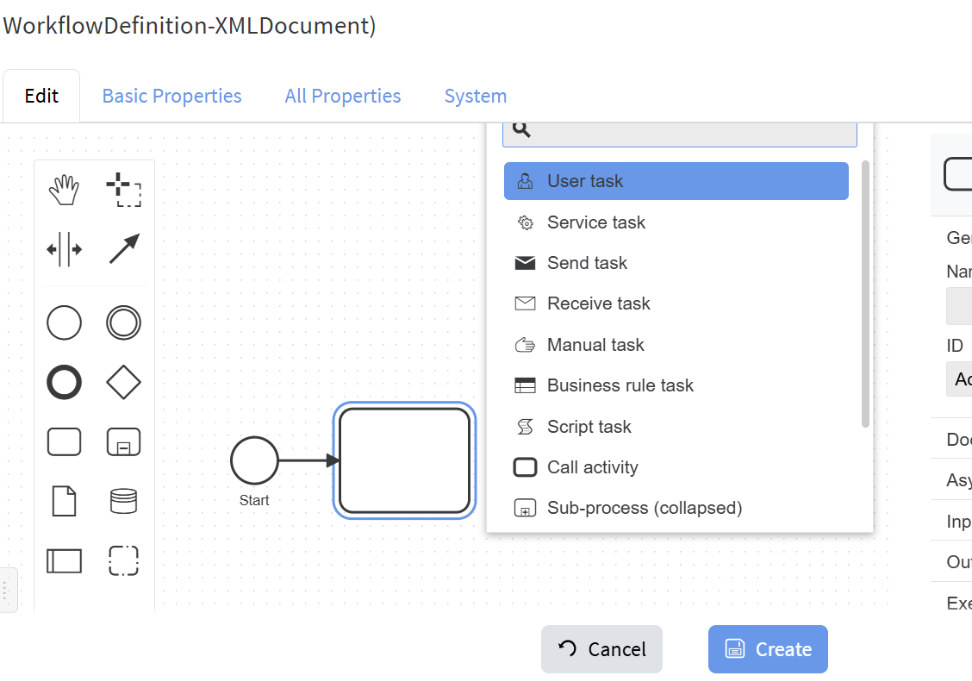972x682 pixels.
Task: Select the lasso tool
Action: (x=123, y=191)
